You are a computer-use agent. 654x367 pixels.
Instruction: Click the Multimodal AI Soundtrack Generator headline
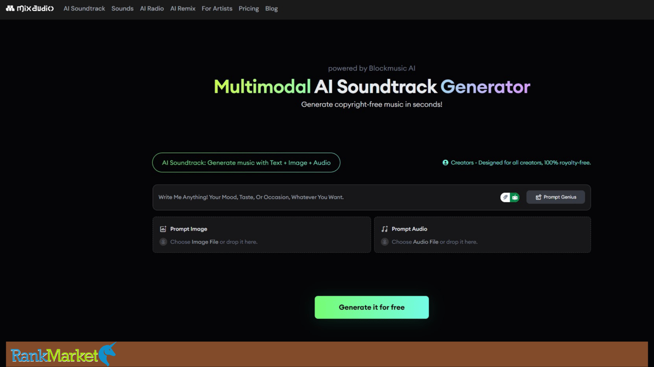(x=372, y=86)
